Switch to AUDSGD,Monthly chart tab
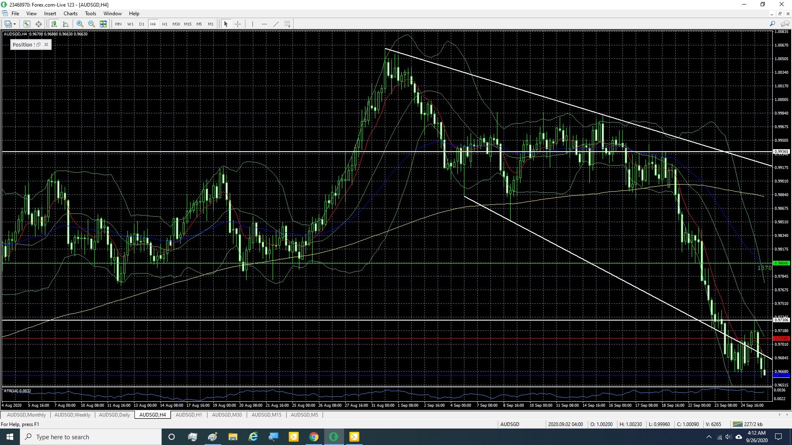Viewport: 792px width, 445px height. 26,415
